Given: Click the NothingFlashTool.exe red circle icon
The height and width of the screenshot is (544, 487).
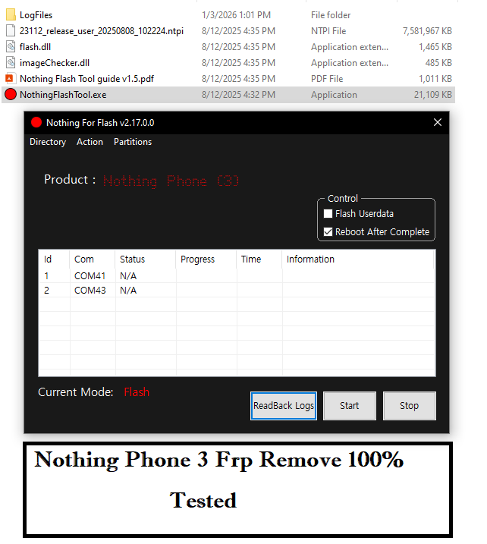Looking at the screenshot, I should point(11,94).
